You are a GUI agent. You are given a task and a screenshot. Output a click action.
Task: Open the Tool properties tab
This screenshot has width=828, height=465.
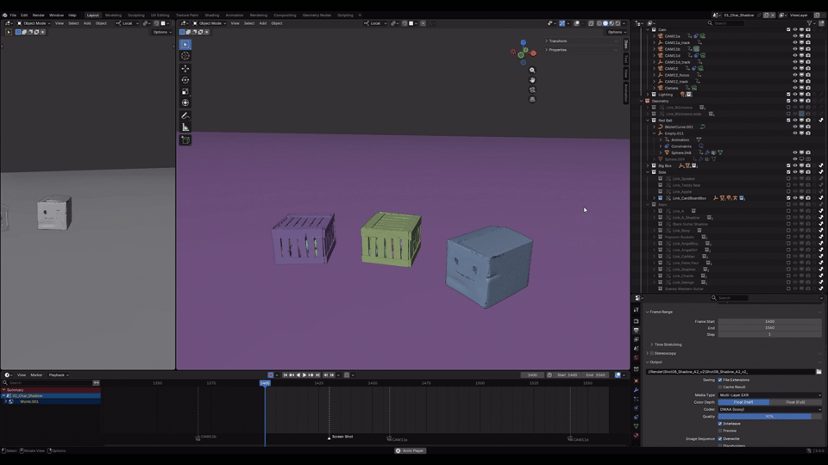click(x=637, y=309)
